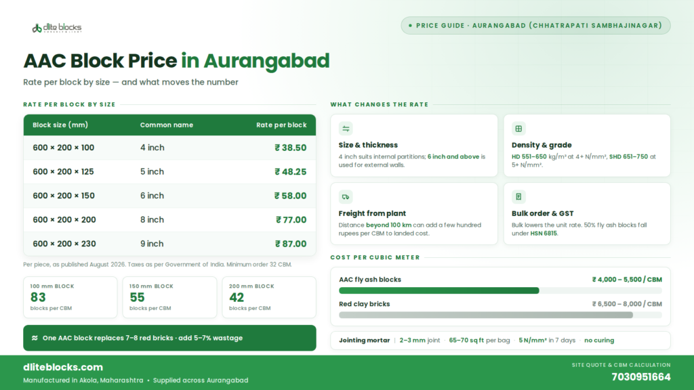Click the ₹ 48.25 rate
694x390 pixels.
click(290, 171)
